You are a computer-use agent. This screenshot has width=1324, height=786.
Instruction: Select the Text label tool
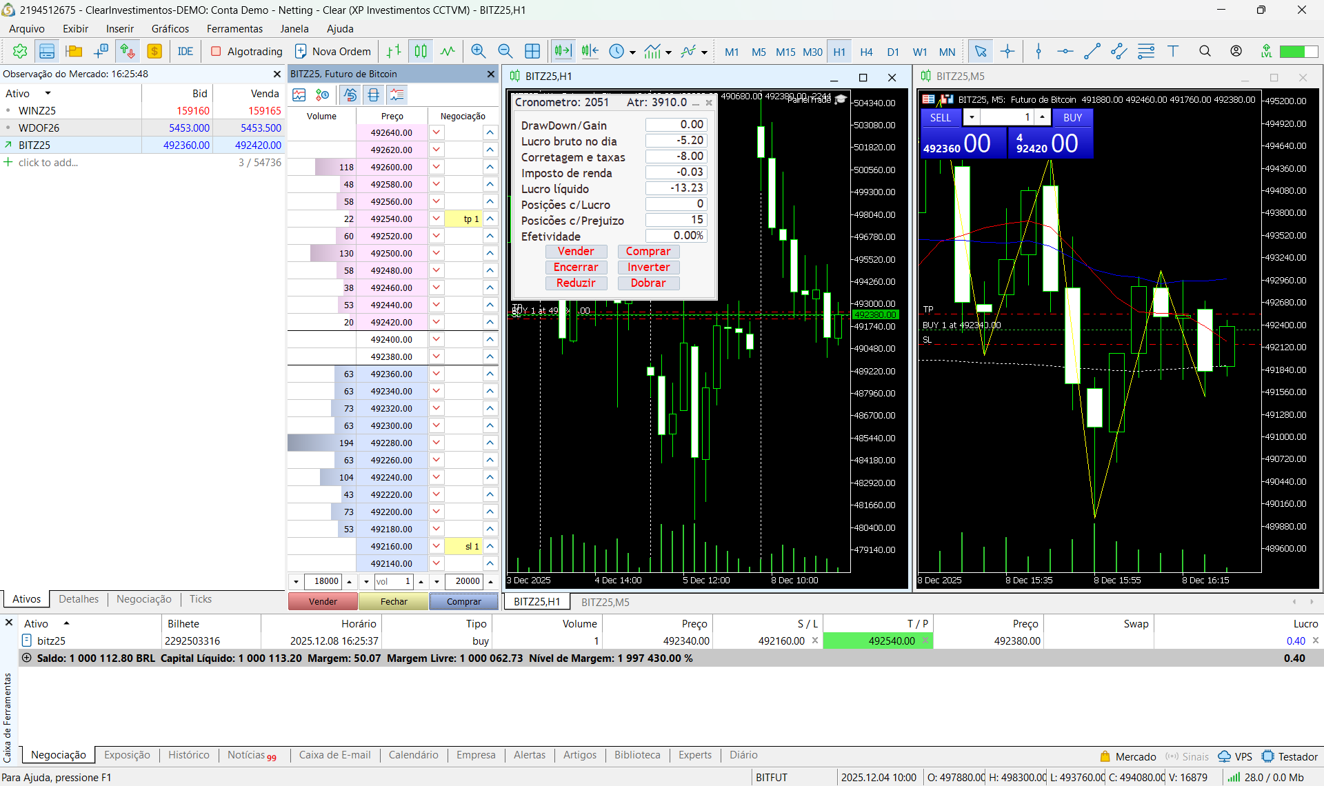[x=1173, y=51]
